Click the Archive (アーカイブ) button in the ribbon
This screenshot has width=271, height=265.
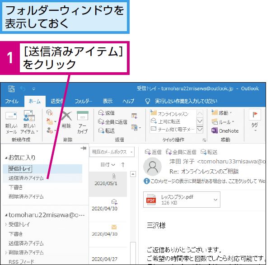[x=83, y=122]
